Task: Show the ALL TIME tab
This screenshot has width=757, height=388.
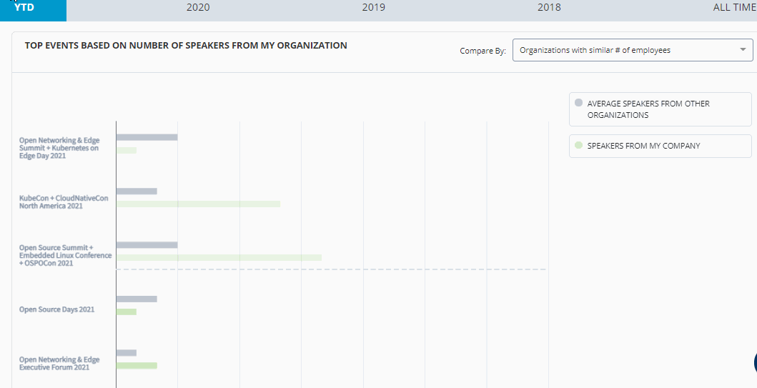Action: 735,8
